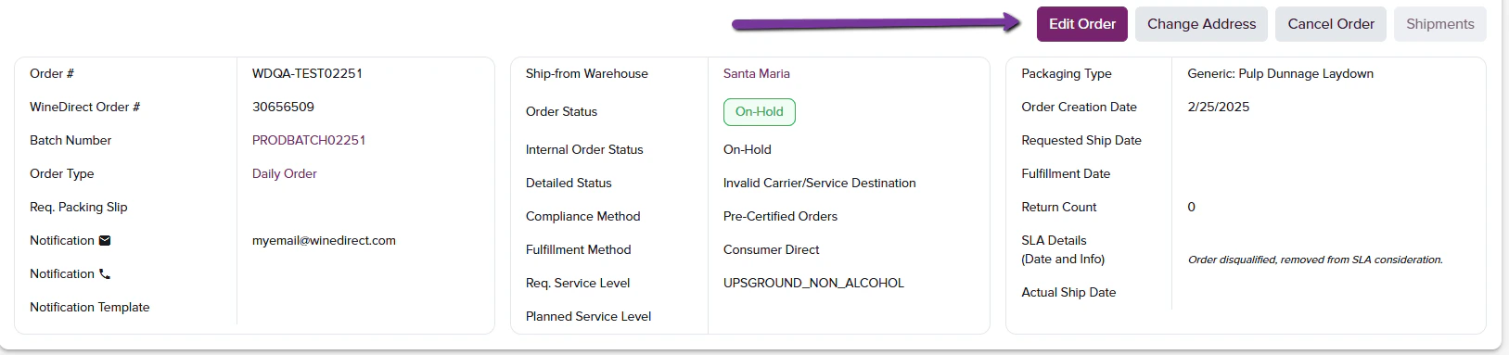The width and height of the screenshot is (1509, 355).
Task: Click the Requested Ship Date label
Action: (1081, 140)
